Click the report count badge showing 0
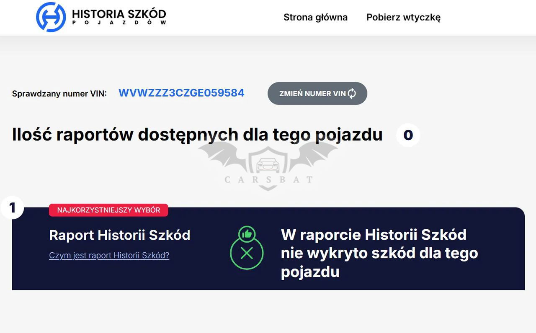This screenshot has height=333, width=536. pyautogui.click(x=408, y=135)
